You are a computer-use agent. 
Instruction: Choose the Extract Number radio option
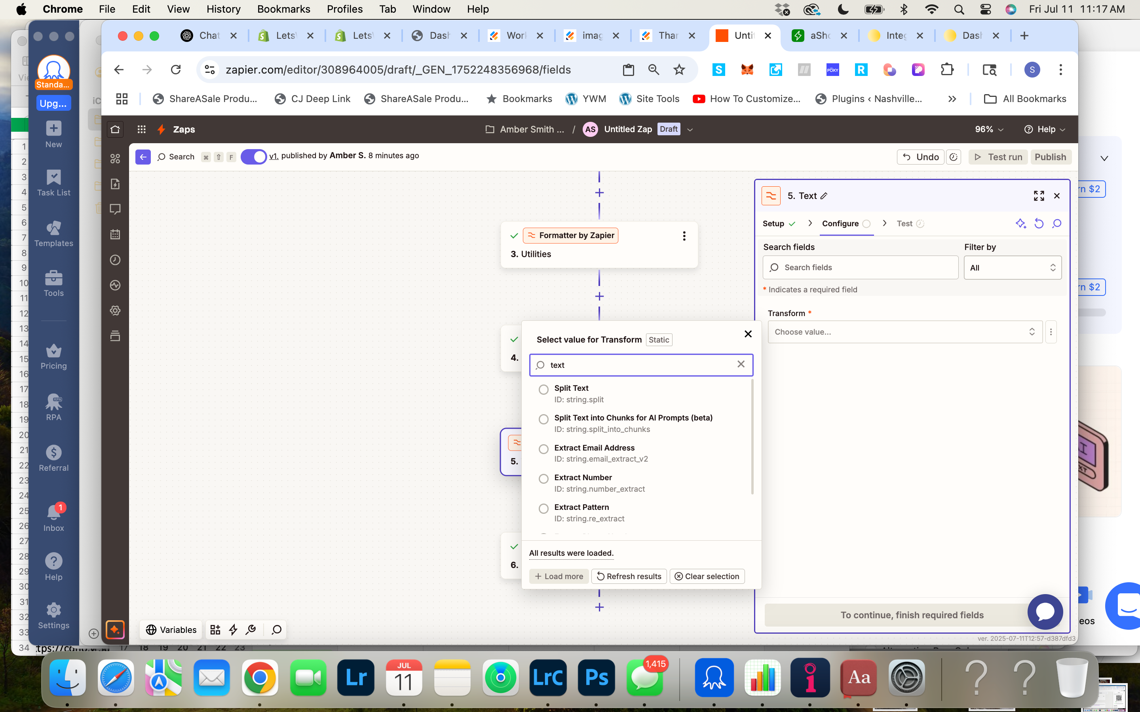[543, 479]
